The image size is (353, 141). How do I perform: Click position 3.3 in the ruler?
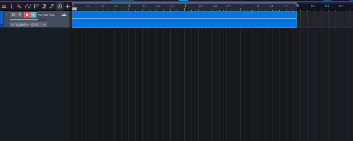coord(215,6)
